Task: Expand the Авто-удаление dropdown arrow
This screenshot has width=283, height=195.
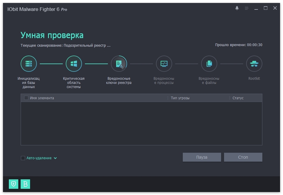Action: point(55,158)
